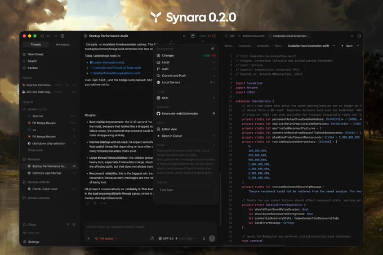Image resolution: width=383 pixels, height=255 pixels.
Task: Click the plus attach icon in composer
Action: (88, 239)
